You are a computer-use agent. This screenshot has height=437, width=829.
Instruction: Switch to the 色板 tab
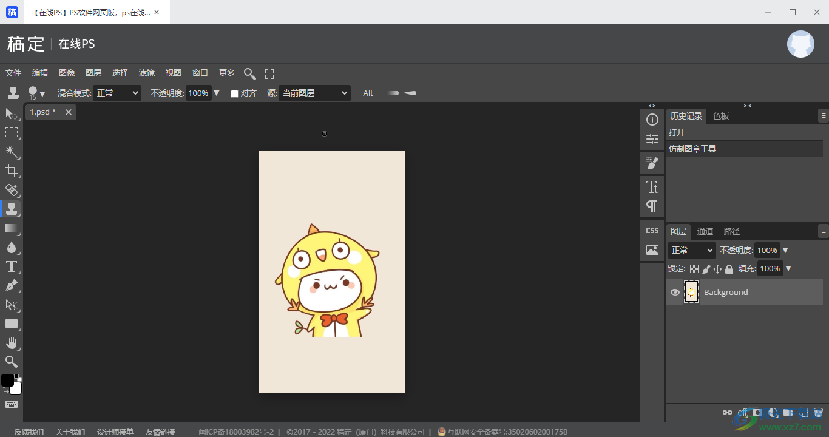point(721,116)
